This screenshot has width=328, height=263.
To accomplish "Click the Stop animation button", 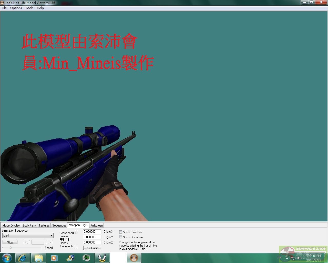I will coord(10,242).
